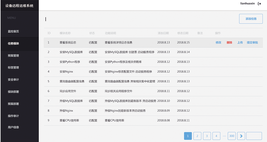The height and width of the screenshot is (142, 267).
Task: Click the red 删除 link in row 1
Action: click(x=229, y=43)
